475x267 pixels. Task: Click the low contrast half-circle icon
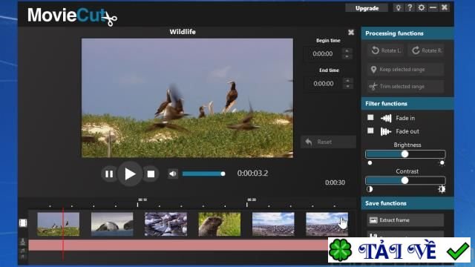click(x=370, y=189)
